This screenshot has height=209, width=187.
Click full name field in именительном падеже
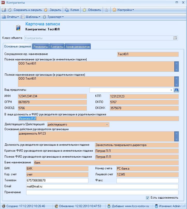point(96,67)
